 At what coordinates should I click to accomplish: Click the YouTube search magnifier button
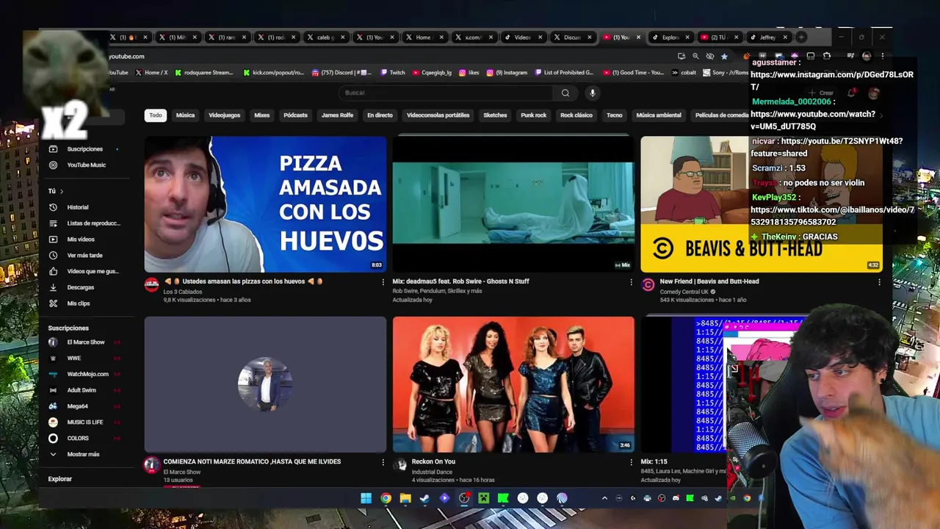[x=565, y=93]
